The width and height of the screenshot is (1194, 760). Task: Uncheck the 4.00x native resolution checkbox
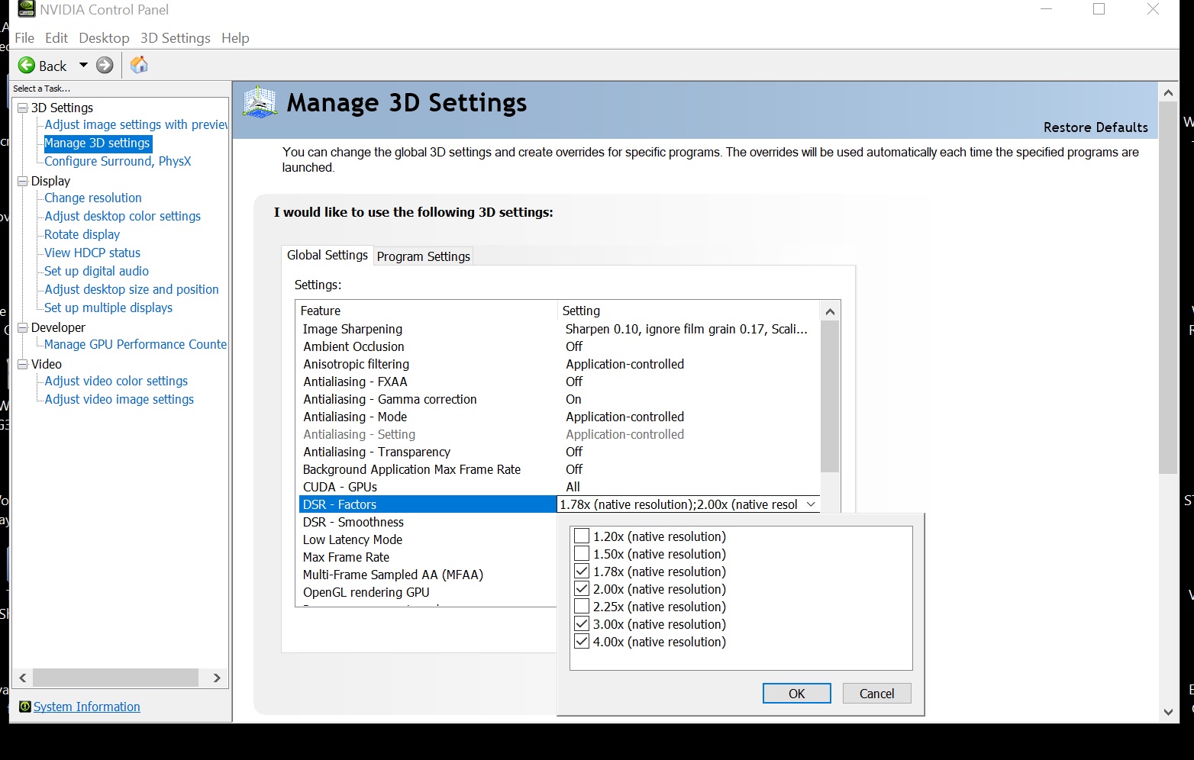point(582,642)
